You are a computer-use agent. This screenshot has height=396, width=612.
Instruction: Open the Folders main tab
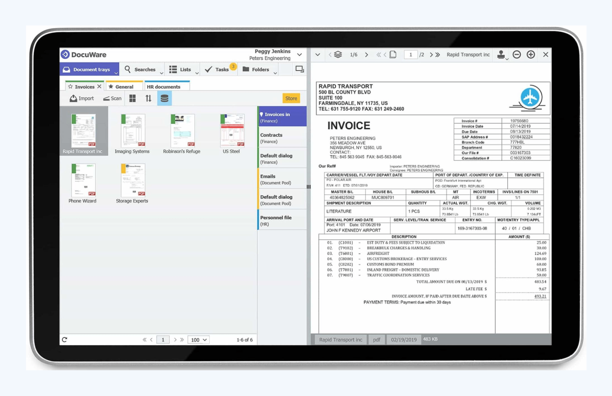coord(258,69)
